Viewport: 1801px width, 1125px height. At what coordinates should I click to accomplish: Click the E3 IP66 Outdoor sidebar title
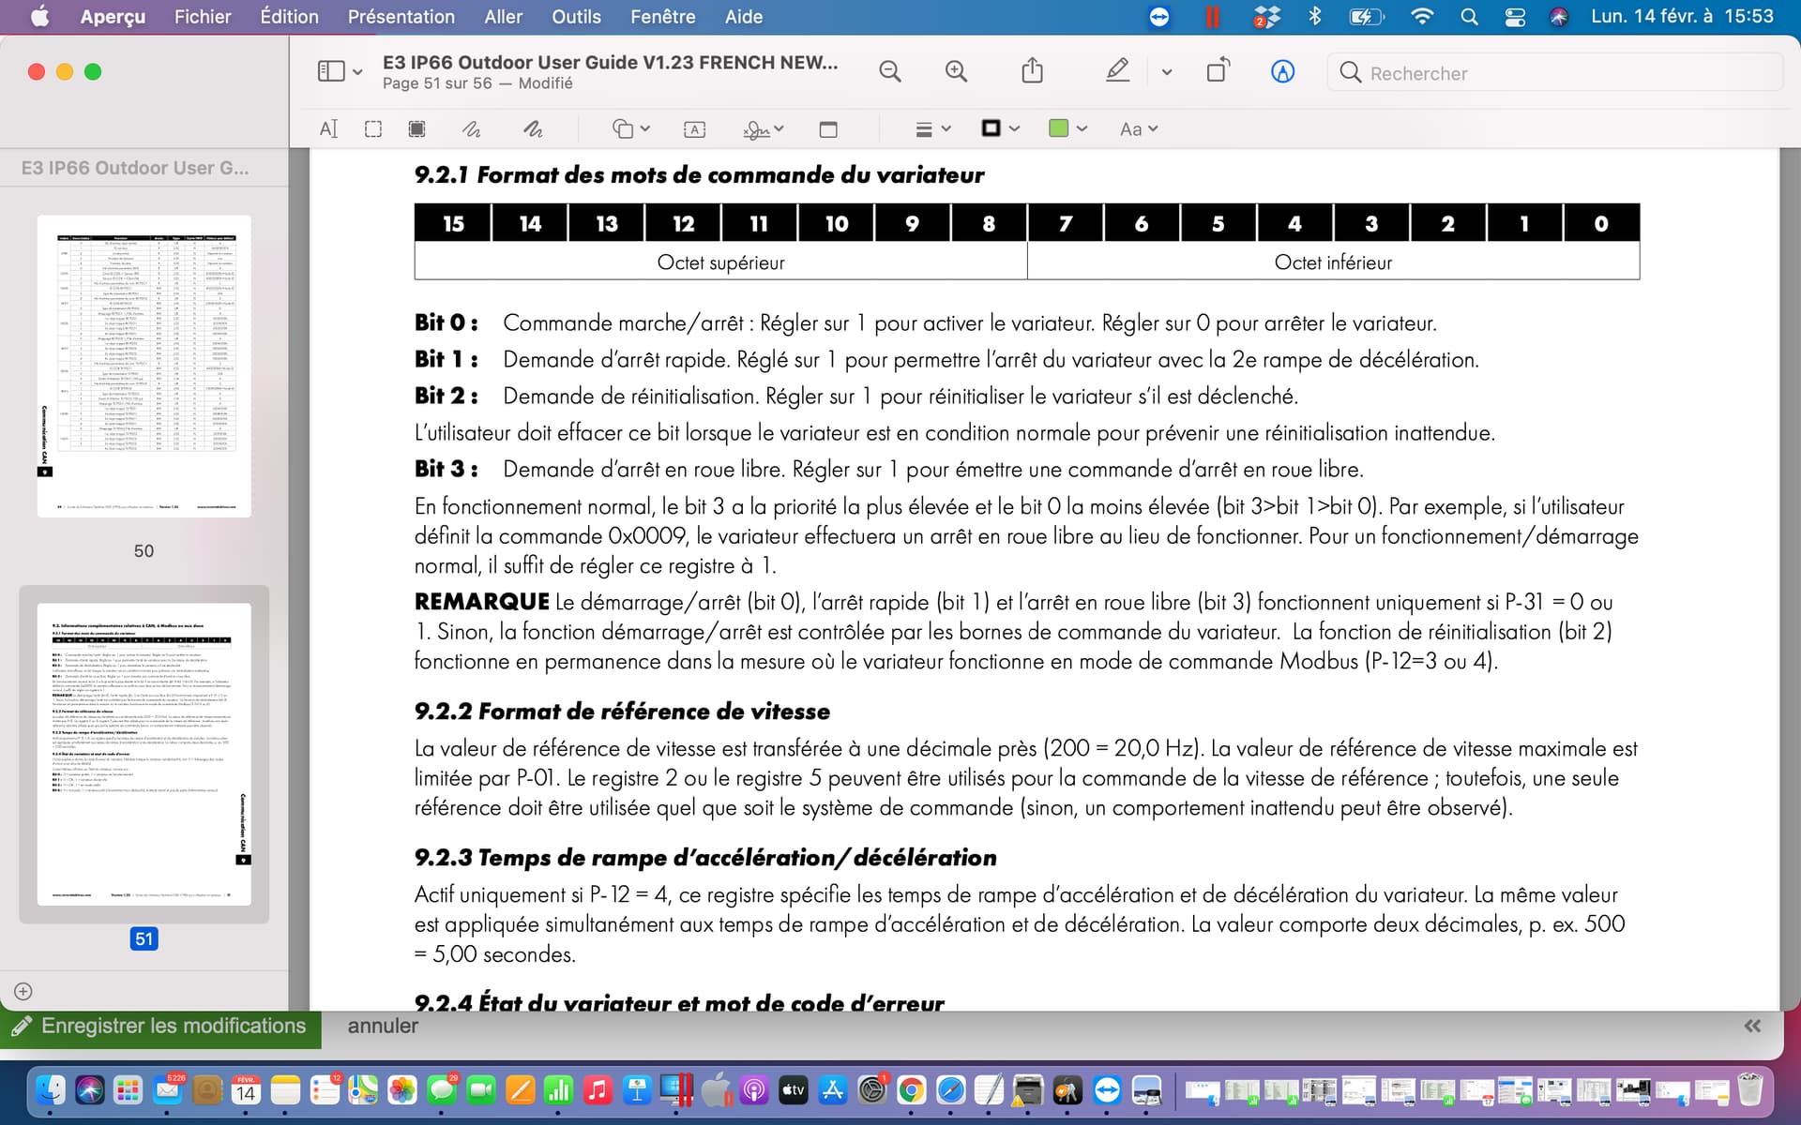point(135,168)
